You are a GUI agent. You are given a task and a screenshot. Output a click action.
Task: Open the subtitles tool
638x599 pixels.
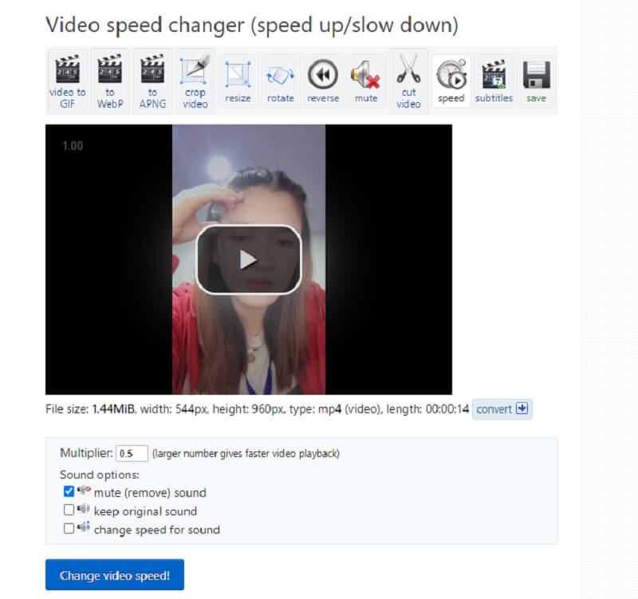pos(494,79)
